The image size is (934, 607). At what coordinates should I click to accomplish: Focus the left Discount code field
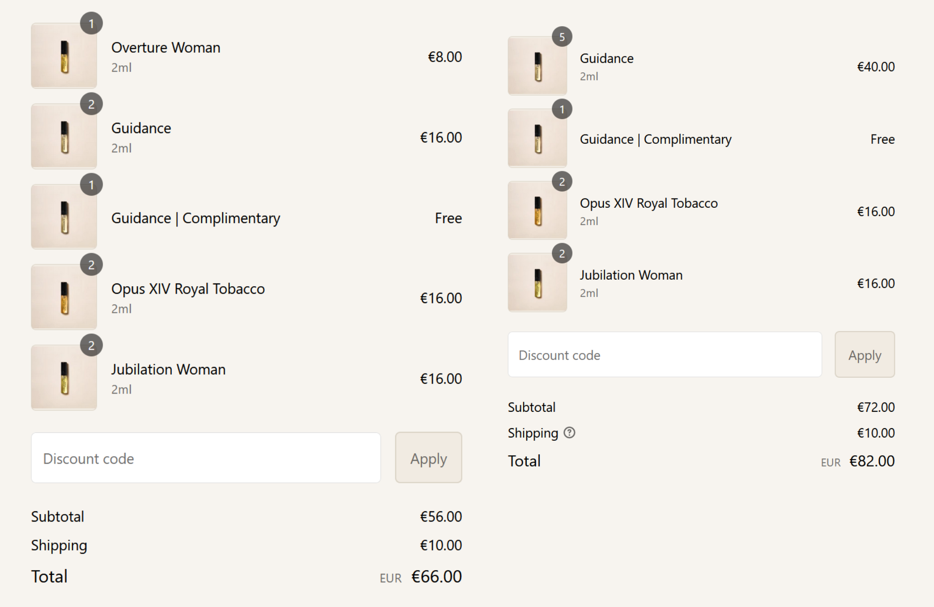coord(205,458)
